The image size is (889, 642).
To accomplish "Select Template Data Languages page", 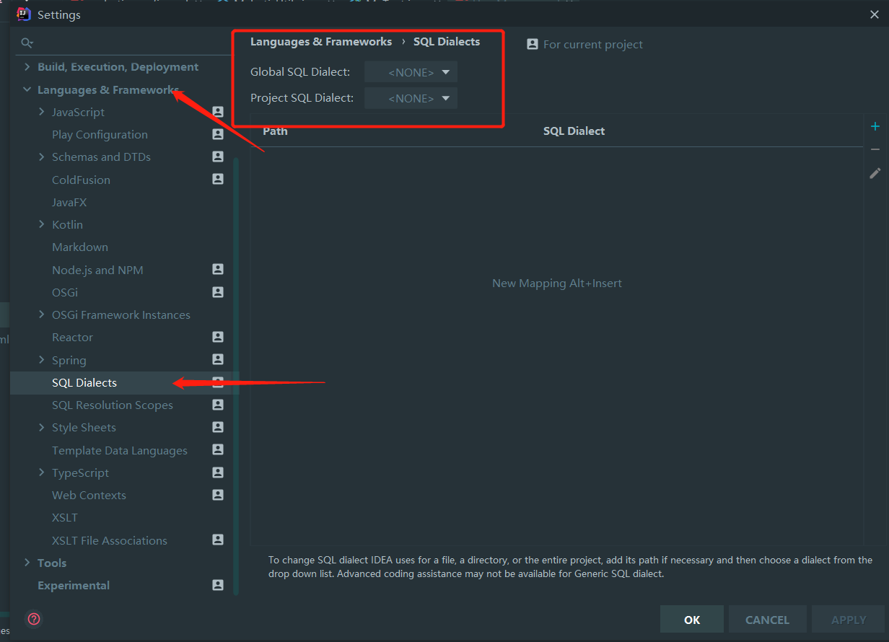I will pos(120,450).
